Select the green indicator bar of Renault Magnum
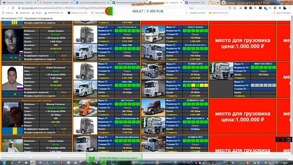The height and width of the screenshot is (165, 293). (195, 31)
